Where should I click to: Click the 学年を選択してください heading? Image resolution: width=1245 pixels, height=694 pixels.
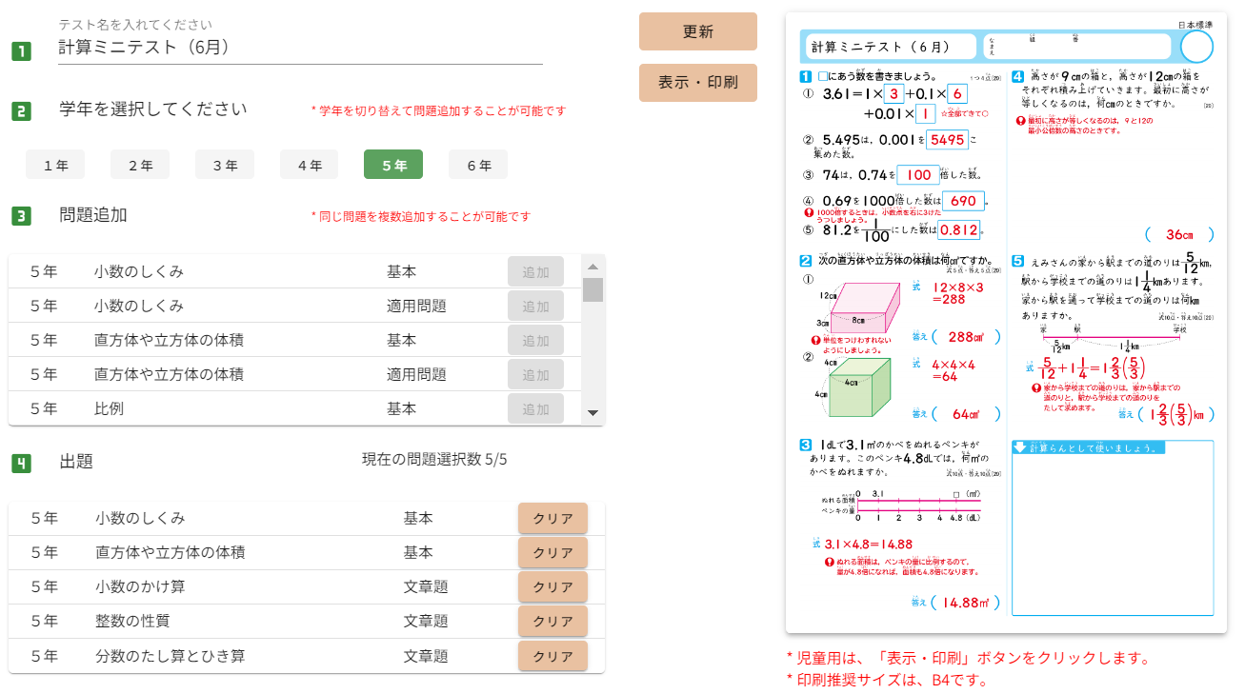tap(152, 109)
